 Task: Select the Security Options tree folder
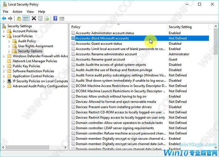click(x=30, y=51)
